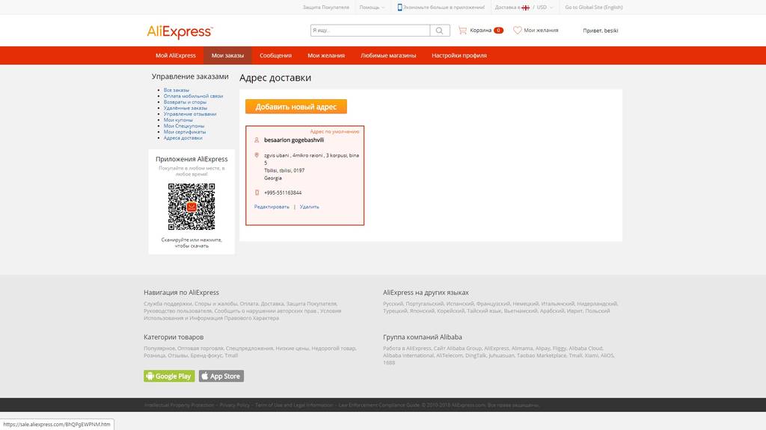Click the wishlist heart icon
Screen dimensions: 766x430
point(518,30)
